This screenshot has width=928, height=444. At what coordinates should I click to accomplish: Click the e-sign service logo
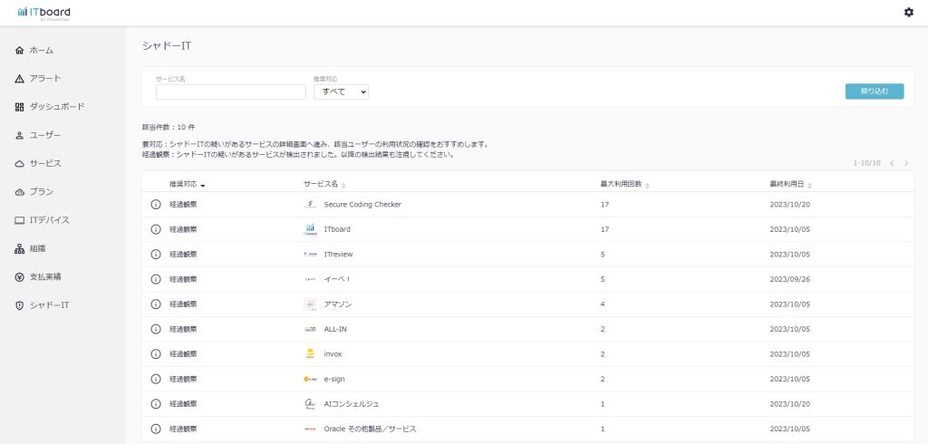[x=311, y=379]
